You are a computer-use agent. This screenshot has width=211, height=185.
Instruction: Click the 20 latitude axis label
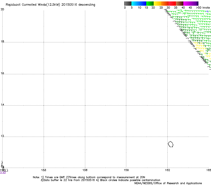2,9
